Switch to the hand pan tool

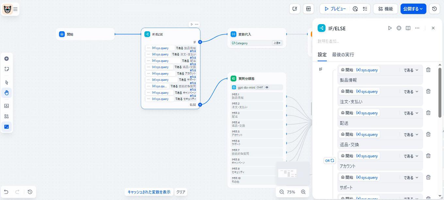[7, 93]
